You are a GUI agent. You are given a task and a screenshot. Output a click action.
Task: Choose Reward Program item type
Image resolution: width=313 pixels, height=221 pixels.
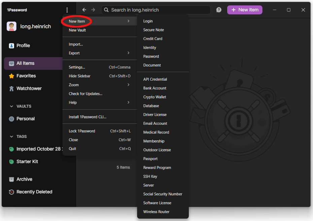pyautogui.click(x=163, y=168)
